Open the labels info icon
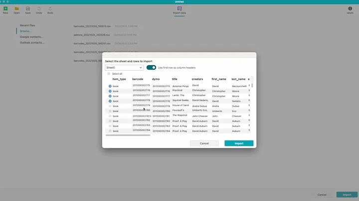 click(350, 8)
